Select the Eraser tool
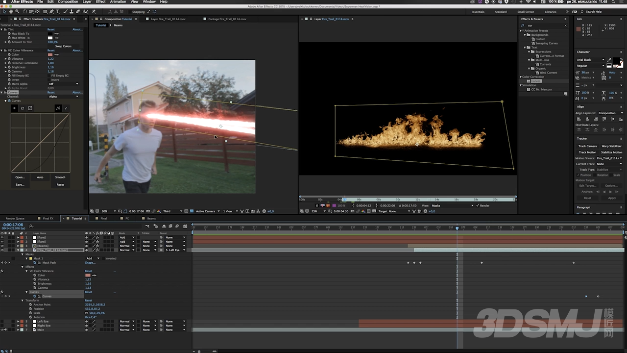This screenshot has height=353, width=627. click(78, 11)
